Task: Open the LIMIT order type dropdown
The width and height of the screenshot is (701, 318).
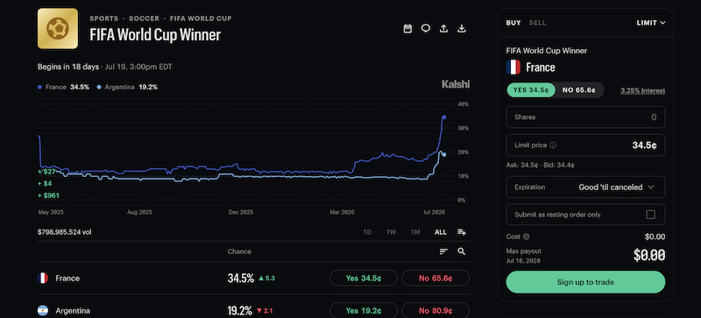Action: pyautogui.click(x=651, y=23)
